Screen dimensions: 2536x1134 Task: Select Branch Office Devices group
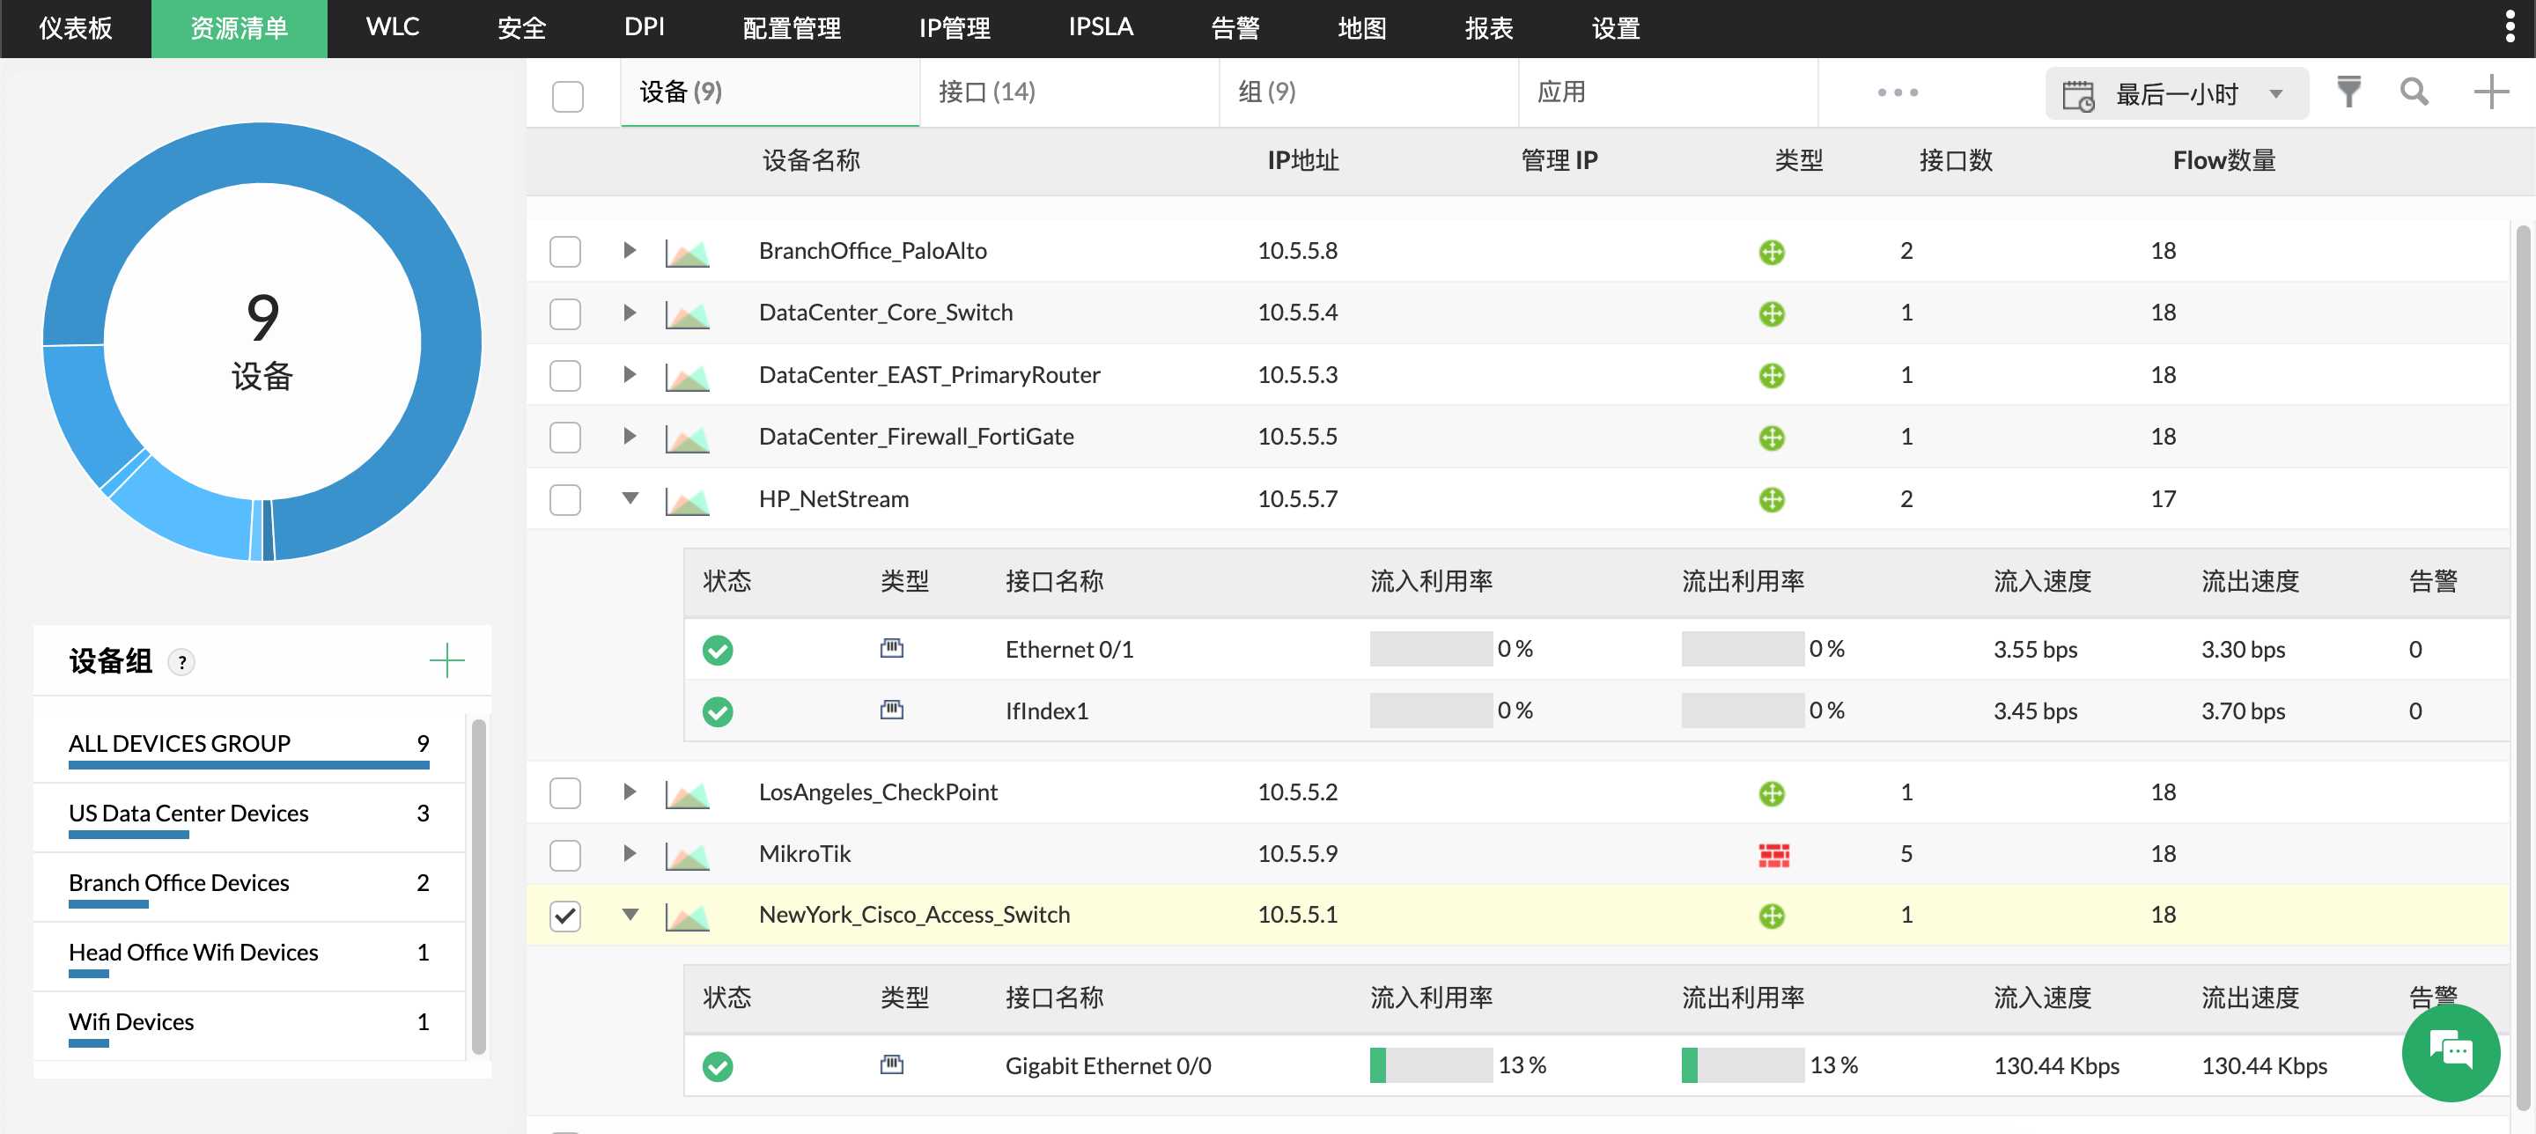[248, 887]
